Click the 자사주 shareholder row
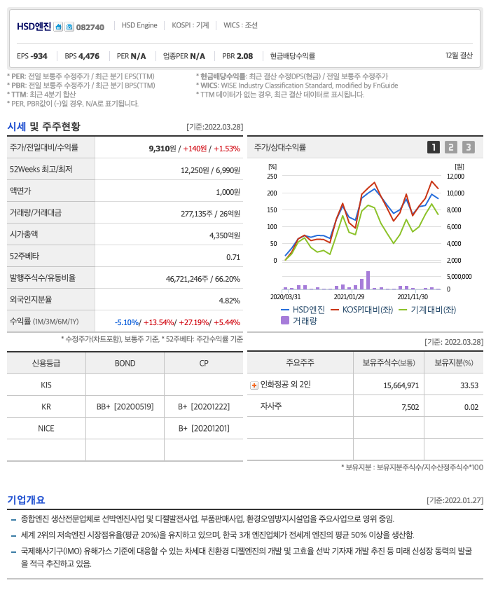The image size is (491, 590). coord(365,406)
